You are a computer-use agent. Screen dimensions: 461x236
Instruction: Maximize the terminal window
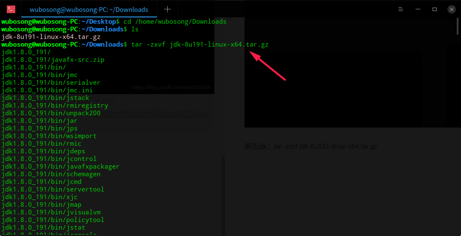(435, 9)
